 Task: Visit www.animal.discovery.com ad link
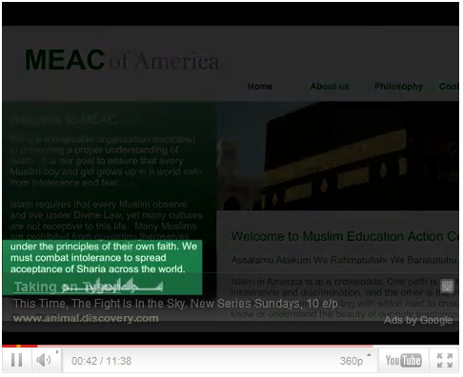pos(86,318)
